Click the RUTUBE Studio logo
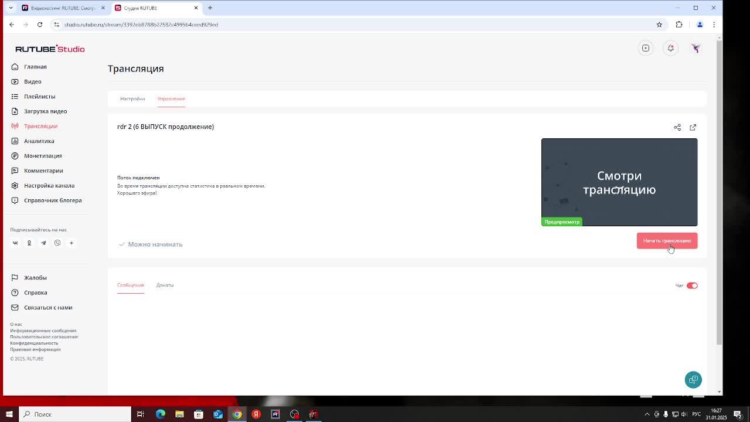This screenshot has width=750, height=422. 50,49
